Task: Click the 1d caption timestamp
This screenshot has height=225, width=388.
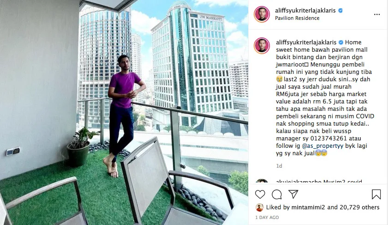Action: pos(279,166)
